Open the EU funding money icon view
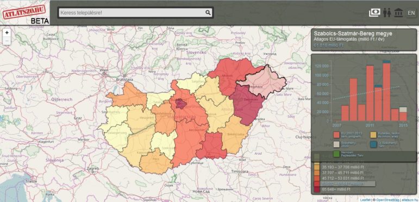This screenshot has width=419, height=202. [374, 12]
